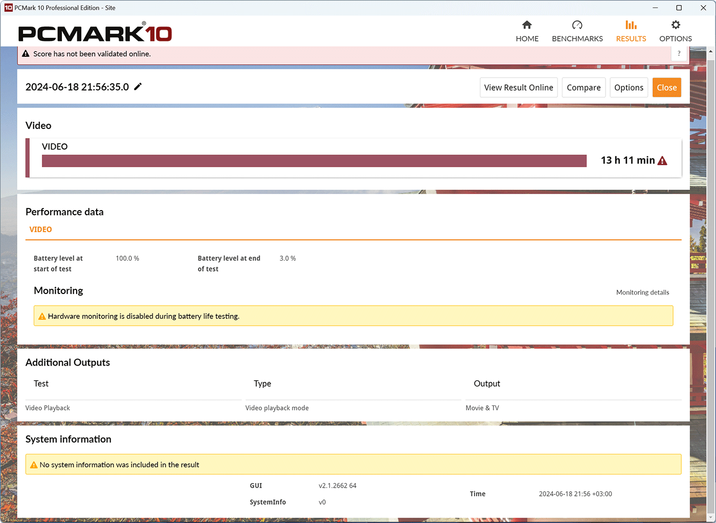
Task: Click the VIDEO battery life result bar
Action: [x=314, y=161]
